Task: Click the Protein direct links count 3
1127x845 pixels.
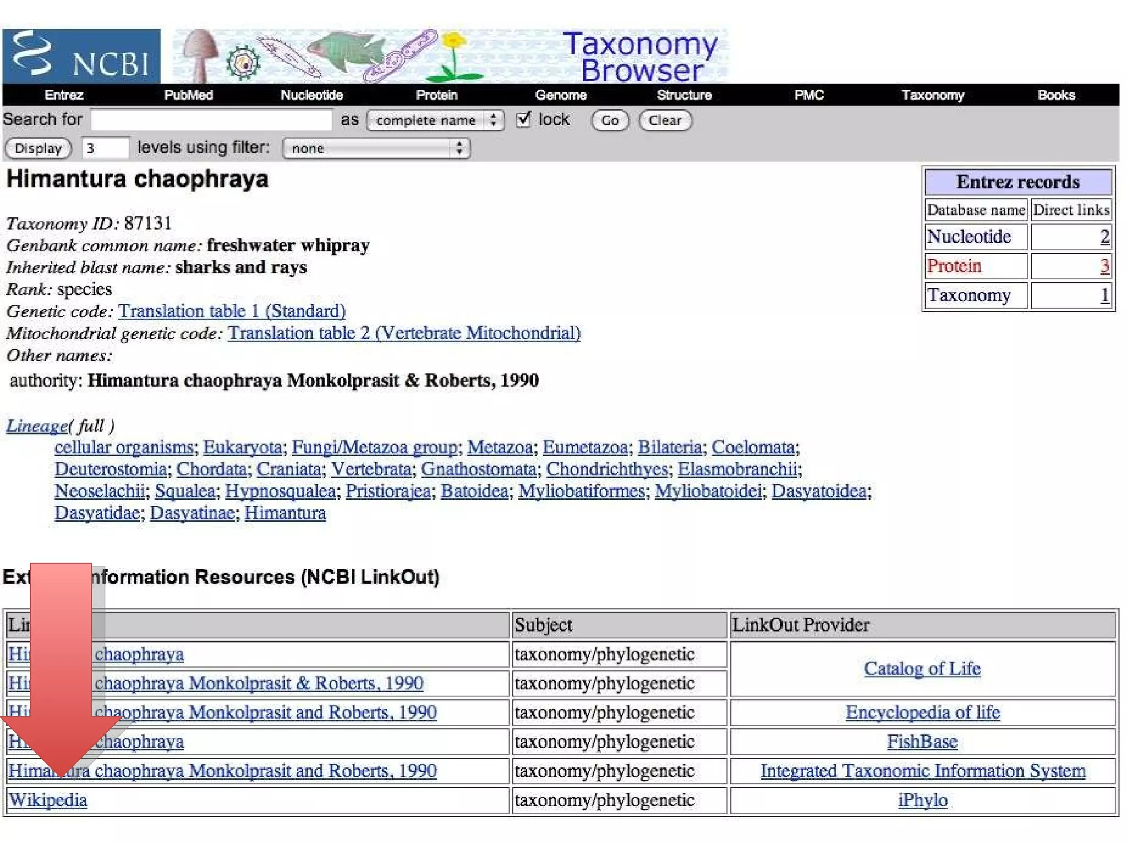Action: point(1104,266)
